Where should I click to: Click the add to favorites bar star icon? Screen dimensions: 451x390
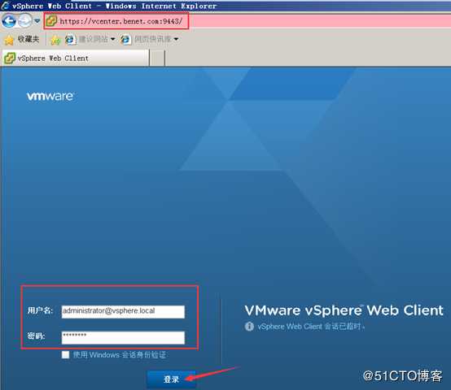pyautogui.click(x=55, y=40)
